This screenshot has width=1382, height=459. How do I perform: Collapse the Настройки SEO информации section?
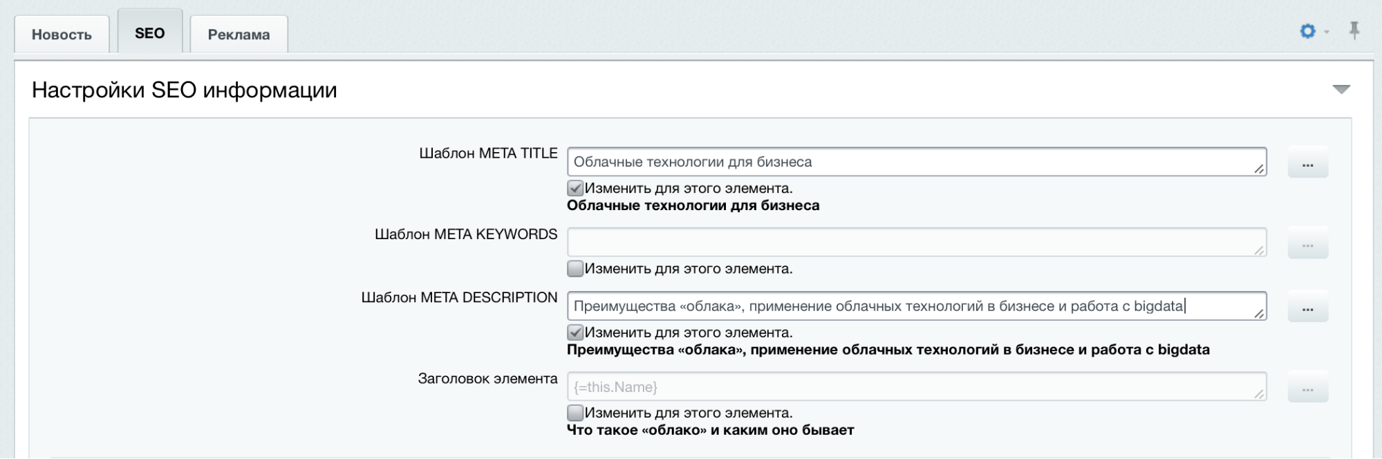(1341, 89)
